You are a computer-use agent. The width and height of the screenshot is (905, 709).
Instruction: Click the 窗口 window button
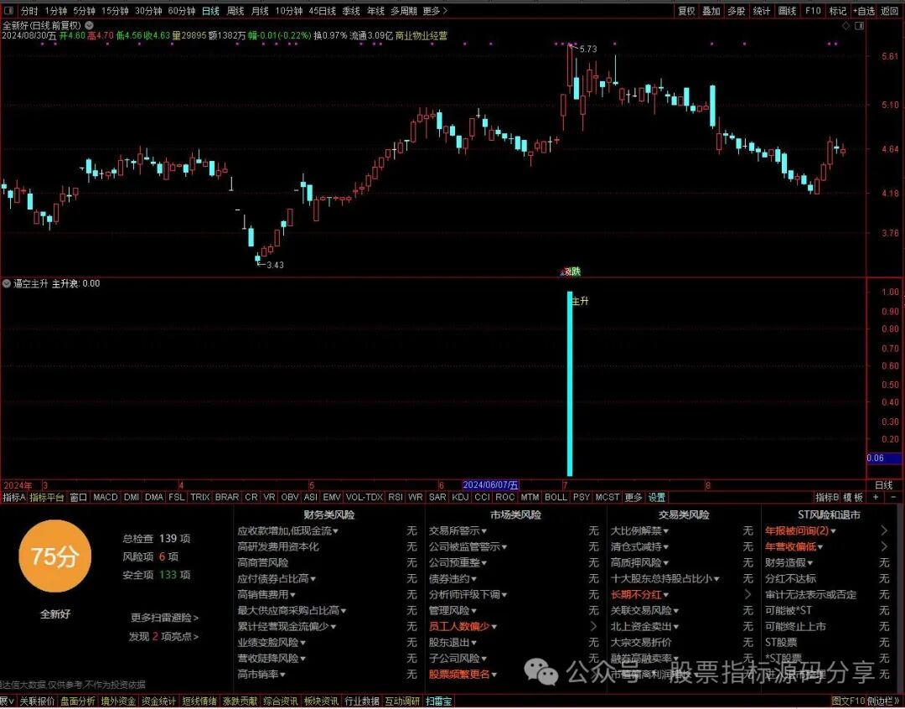pos(79,497)
